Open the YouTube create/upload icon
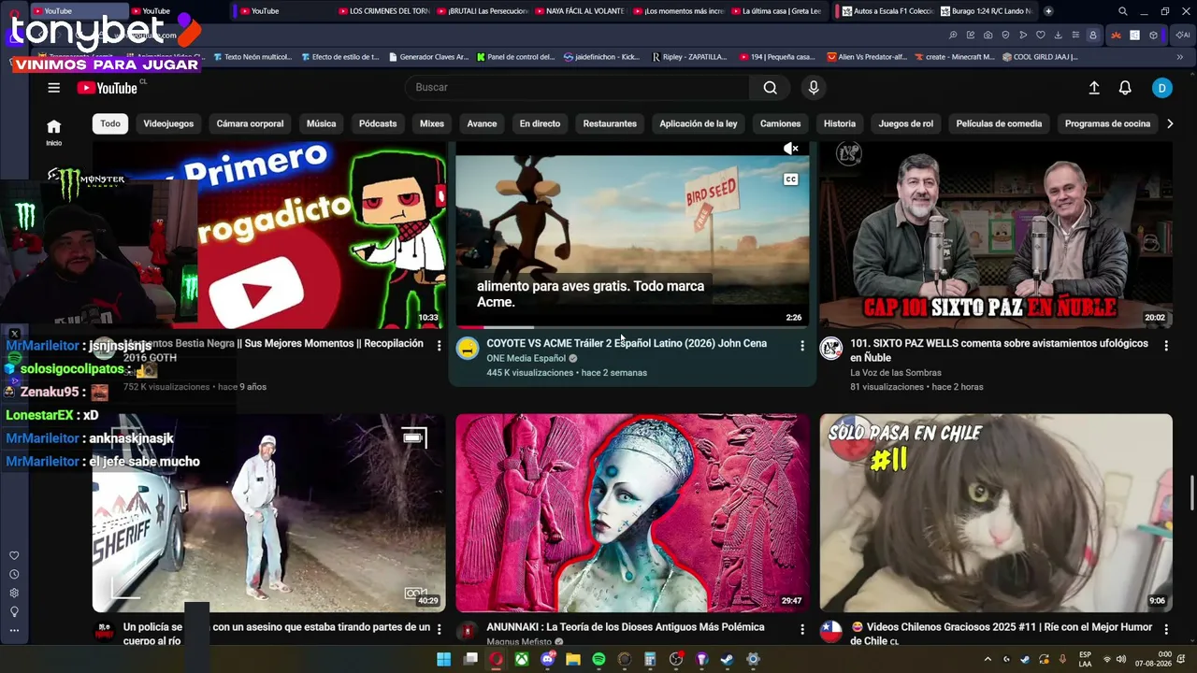Viewport: 1197px width, 673px height. point(1094,88)
